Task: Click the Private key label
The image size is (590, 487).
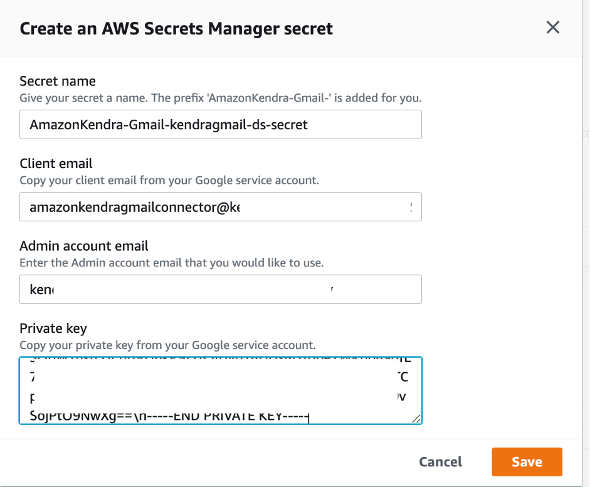Action: 53,328
